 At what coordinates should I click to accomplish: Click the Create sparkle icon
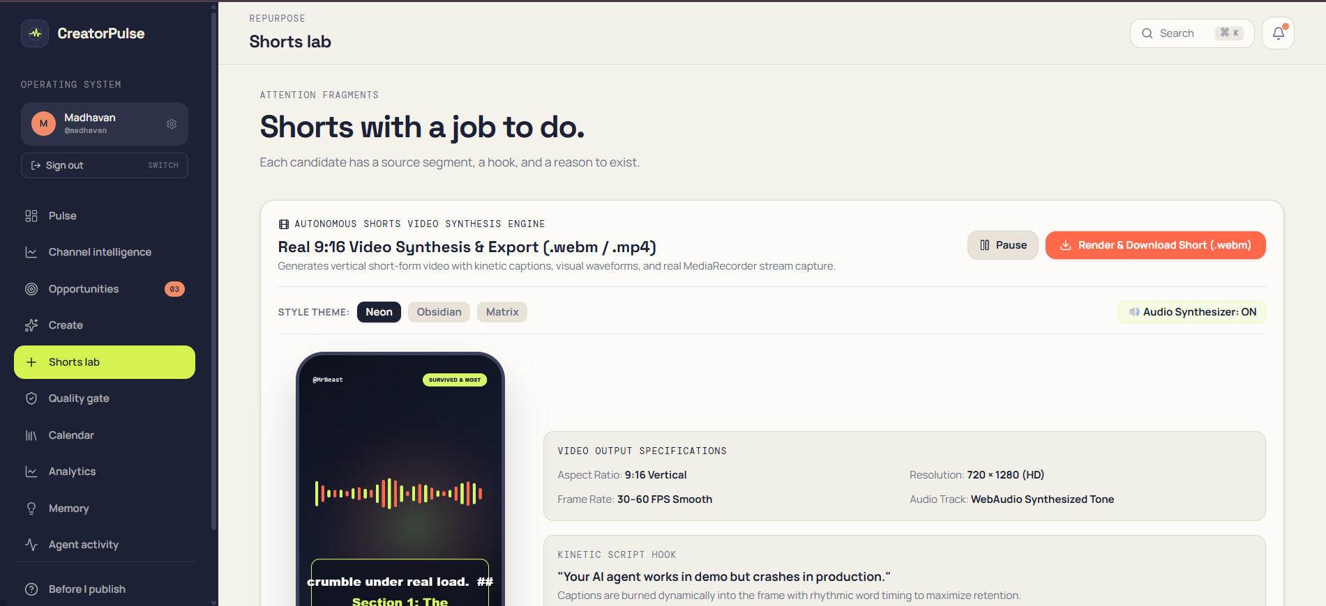31,325
